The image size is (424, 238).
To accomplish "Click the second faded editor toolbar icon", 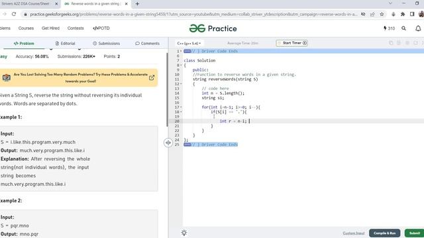I will tap(399, 43).
